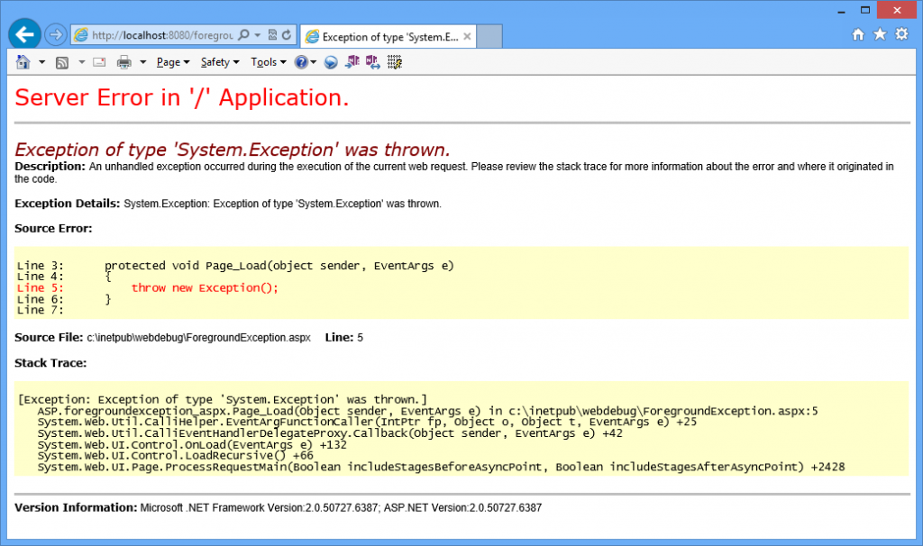This screenshot has height=546, width=923.
Task: Click the Control.OnLoad +132 trace line
Action: click(x=192, y=445)
